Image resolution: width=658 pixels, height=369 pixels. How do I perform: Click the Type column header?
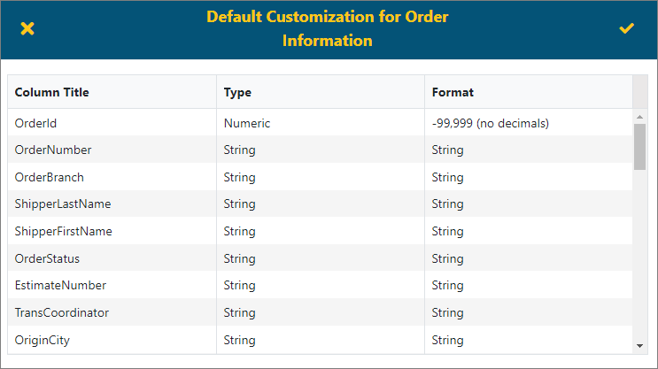click(x=237, y=92)
